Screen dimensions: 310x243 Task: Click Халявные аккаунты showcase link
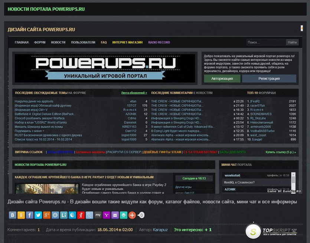pyautogui.click(x=90, y=152)
